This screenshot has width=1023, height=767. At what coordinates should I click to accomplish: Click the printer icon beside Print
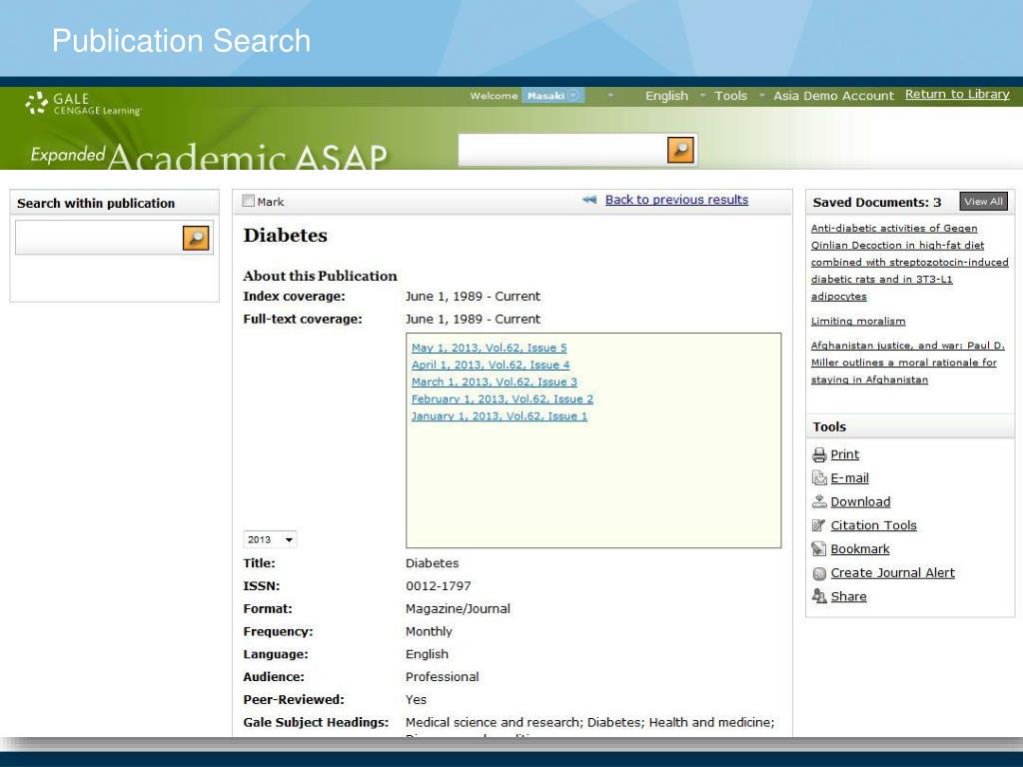[x=819, y=454]
